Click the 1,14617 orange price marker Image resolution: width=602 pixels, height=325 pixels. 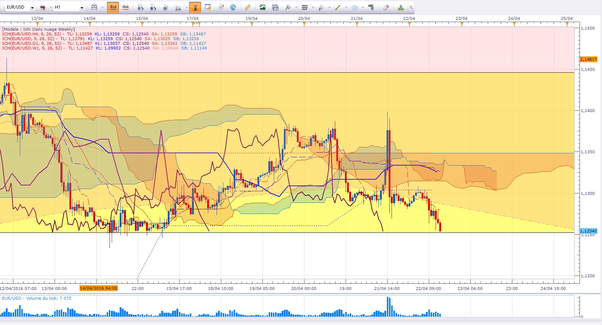pyautogui.click(x=588, y=59)
